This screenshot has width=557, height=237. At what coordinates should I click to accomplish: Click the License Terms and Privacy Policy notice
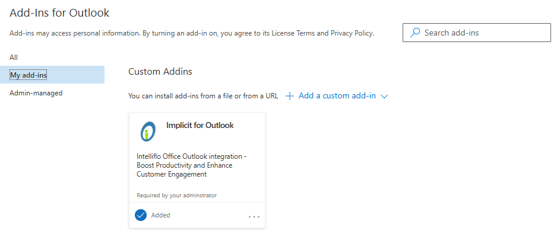[192, 34]
